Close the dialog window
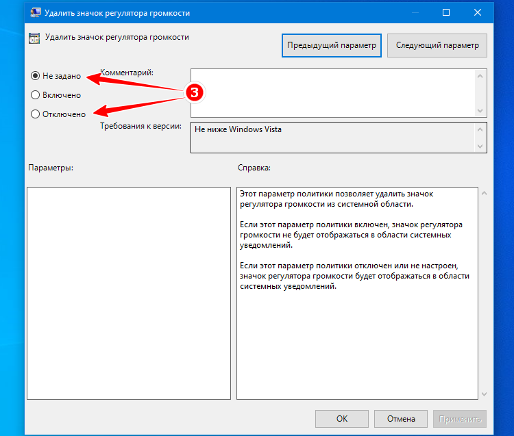The image size is (514, 436). pos(477,12)
